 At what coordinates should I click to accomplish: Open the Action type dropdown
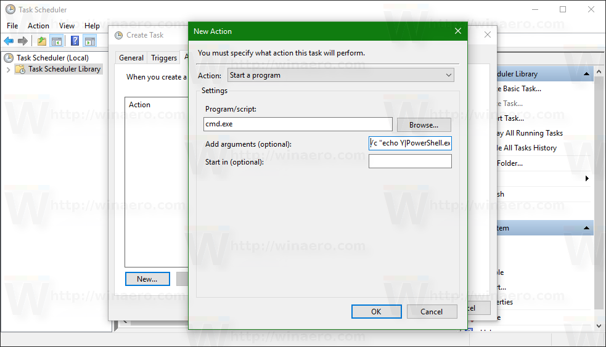(x=449, y=75)
